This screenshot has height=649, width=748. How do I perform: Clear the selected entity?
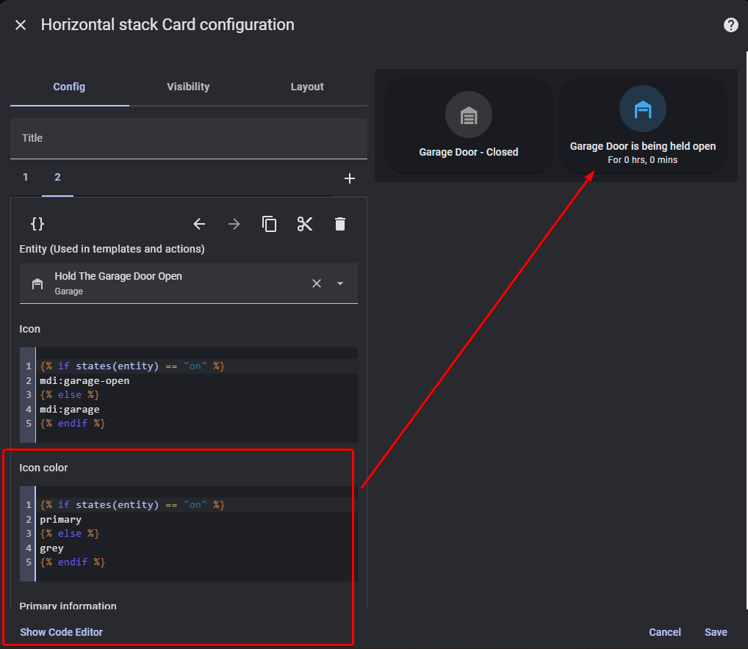317,283
